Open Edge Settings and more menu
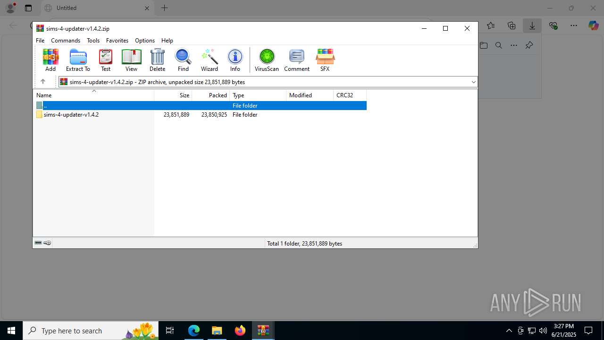Image resolution: width=604 pixels, height=340 pixels. pos(574,25)
